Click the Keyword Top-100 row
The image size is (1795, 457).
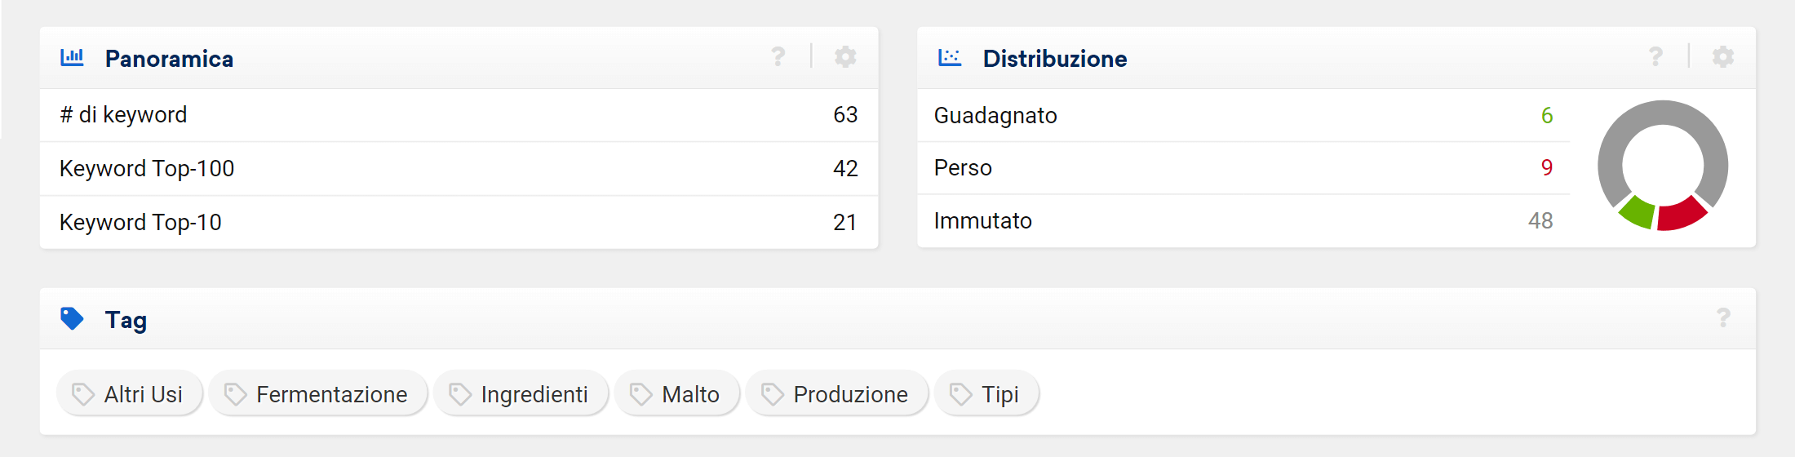(459, 168)
